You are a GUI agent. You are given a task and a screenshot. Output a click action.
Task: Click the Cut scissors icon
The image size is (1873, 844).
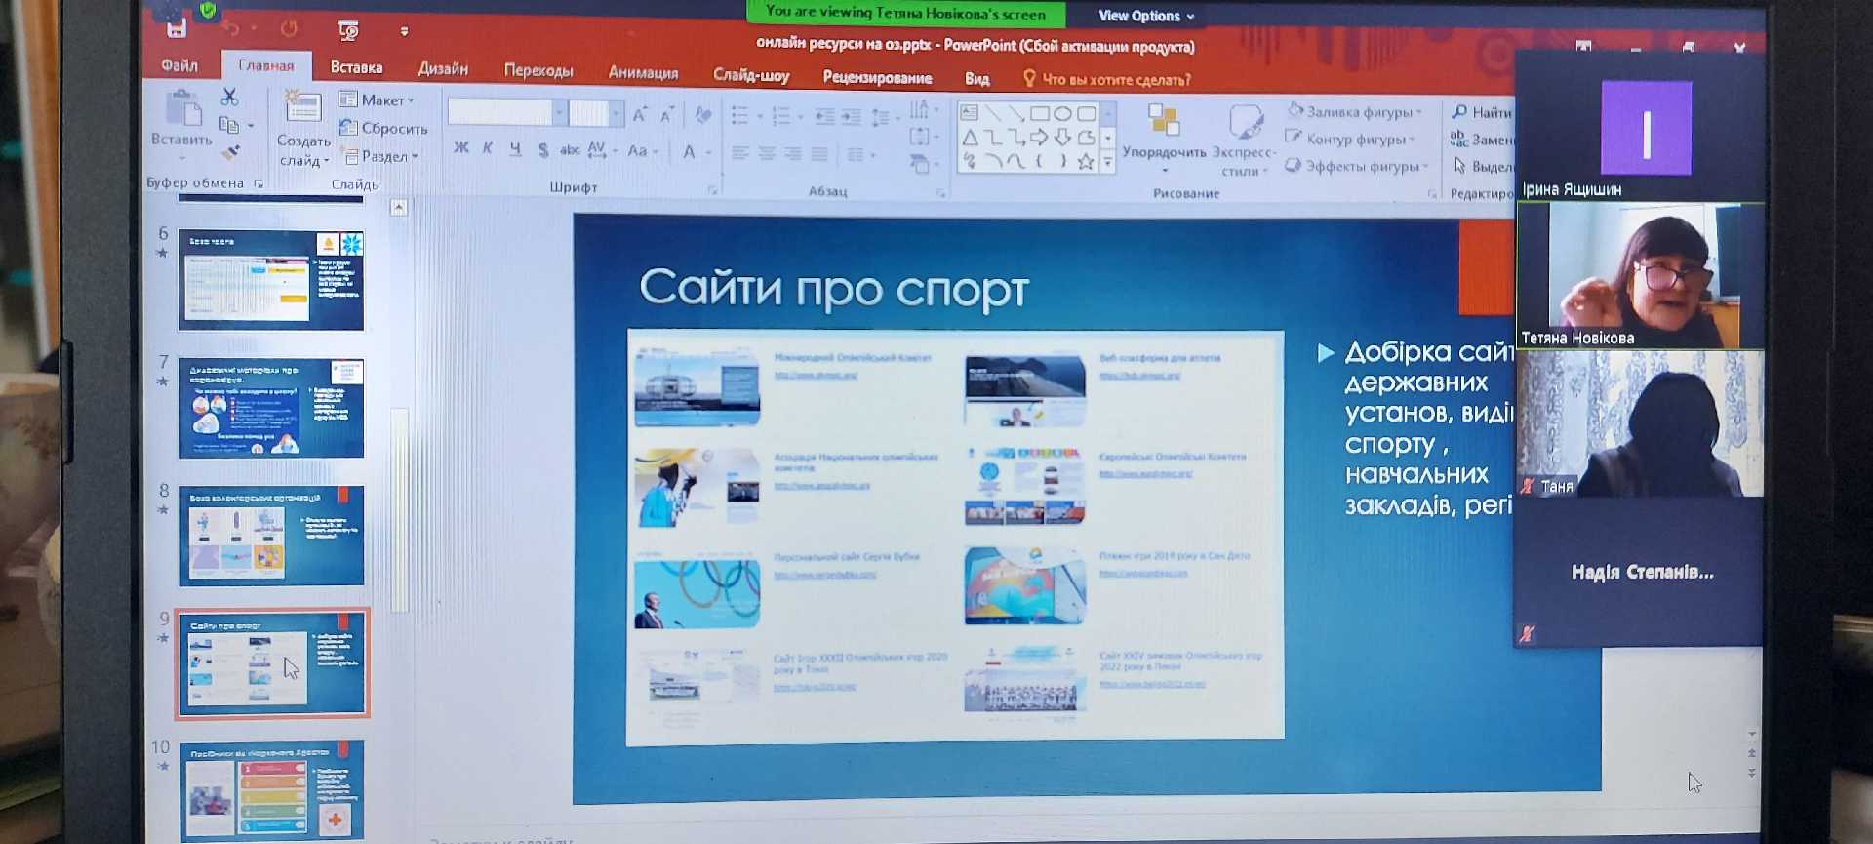(x=229, y=97)
